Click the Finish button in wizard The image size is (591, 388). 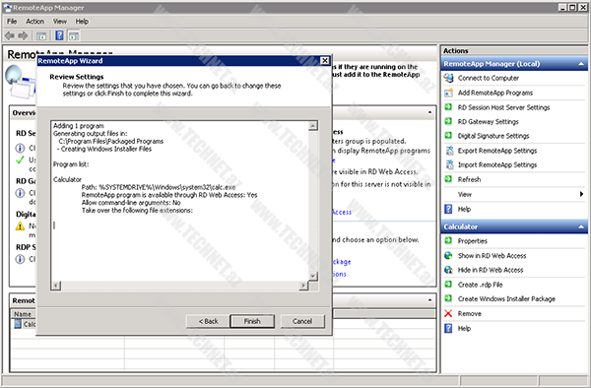pos(252,321)
